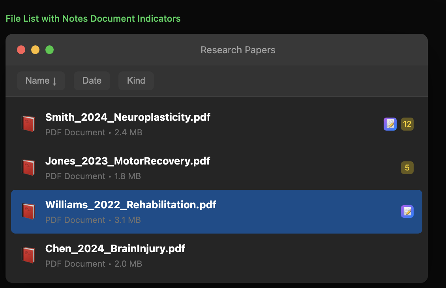
Task: Click the yellow 12 badge on the Smith paper
Action: click(407, 124)
